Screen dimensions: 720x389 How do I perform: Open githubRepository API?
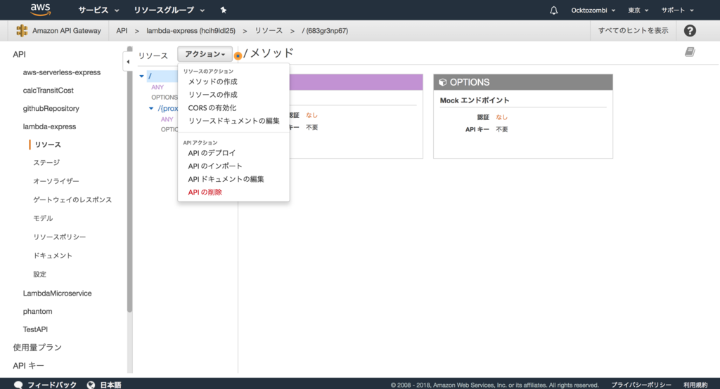[x=51, y=109]
